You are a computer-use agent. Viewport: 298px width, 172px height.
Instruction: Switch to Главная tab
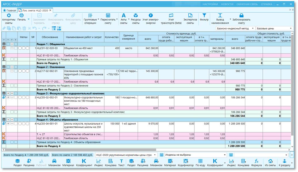click(x=10, y=10)
